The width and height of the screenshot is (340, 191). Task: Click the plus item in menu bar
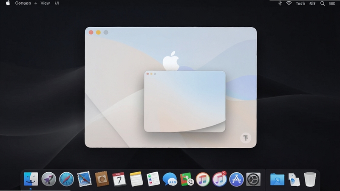(36, 3)
